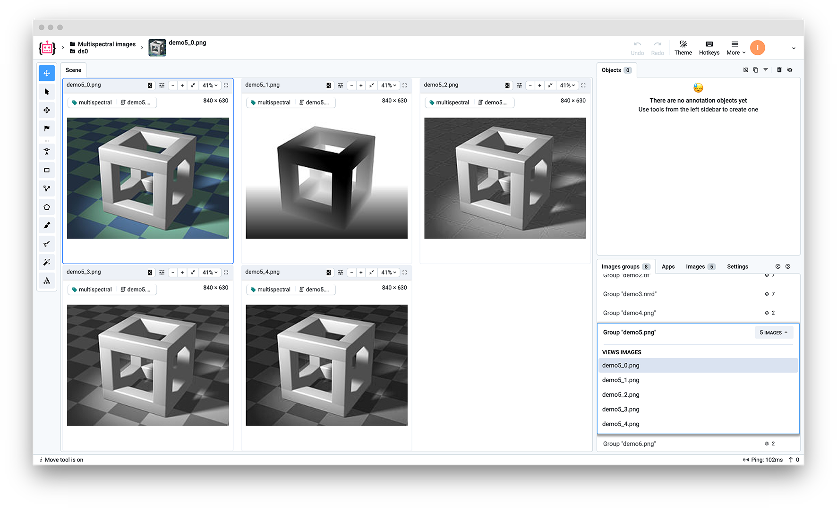
Task: Collapse the 5 IMAGES group expander
Action: (774, 333)
